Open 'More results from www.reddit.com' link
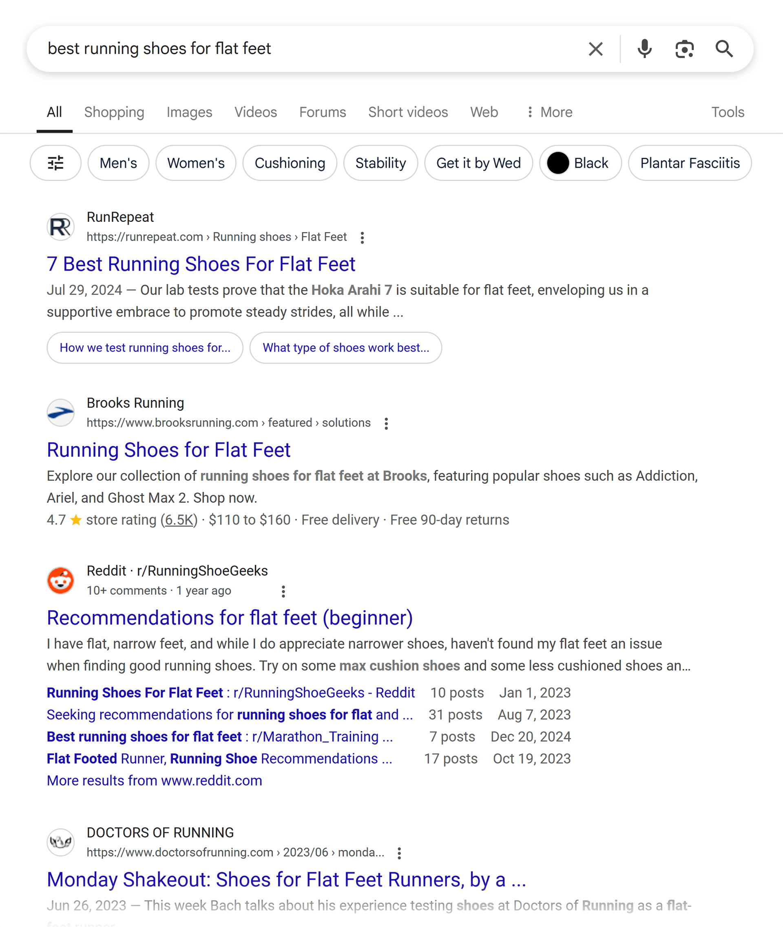783x927 pixels. pyautogui.click(x=154, y=781)
